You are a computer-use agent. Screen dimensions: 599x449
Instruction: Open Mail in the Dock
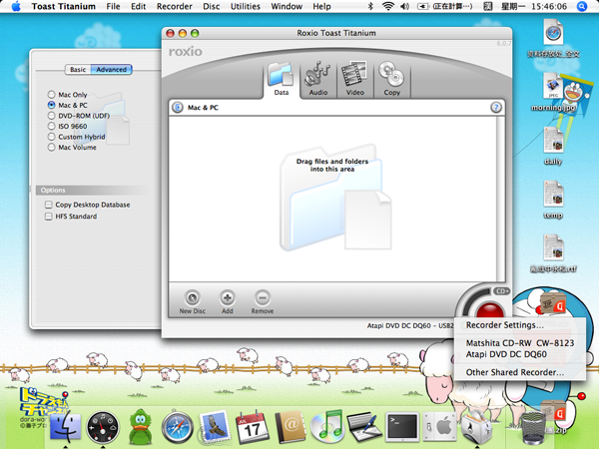(x=215, y=426)
